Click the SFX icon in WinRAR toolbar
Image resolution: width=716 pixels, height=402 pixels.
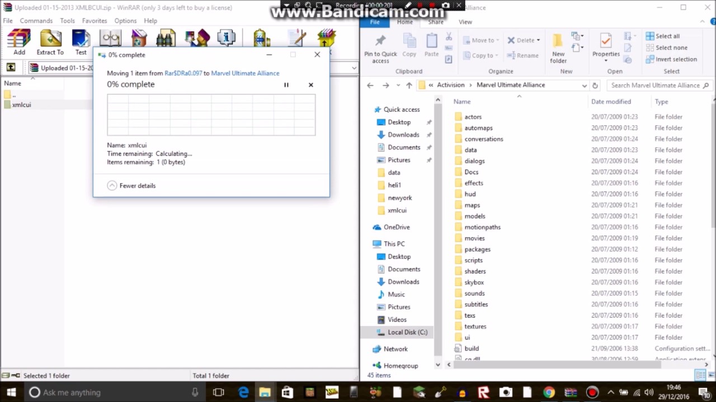click(x=326, y=39)
